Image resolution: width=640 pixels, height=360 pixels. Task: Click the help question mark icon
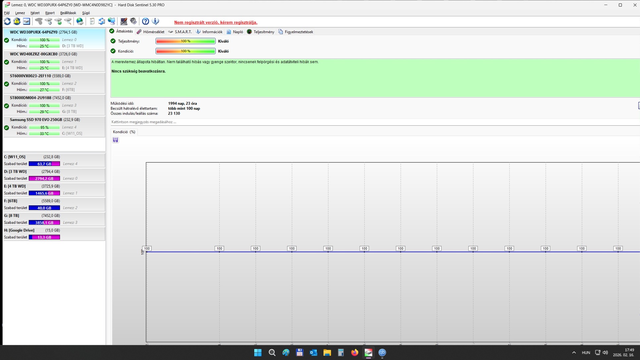coord(145,22)
